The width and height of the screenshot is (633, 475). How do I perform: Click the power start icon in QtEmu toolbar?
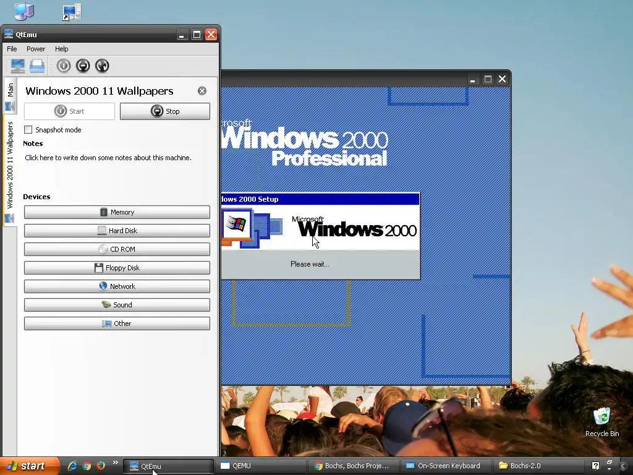[64, 66]
